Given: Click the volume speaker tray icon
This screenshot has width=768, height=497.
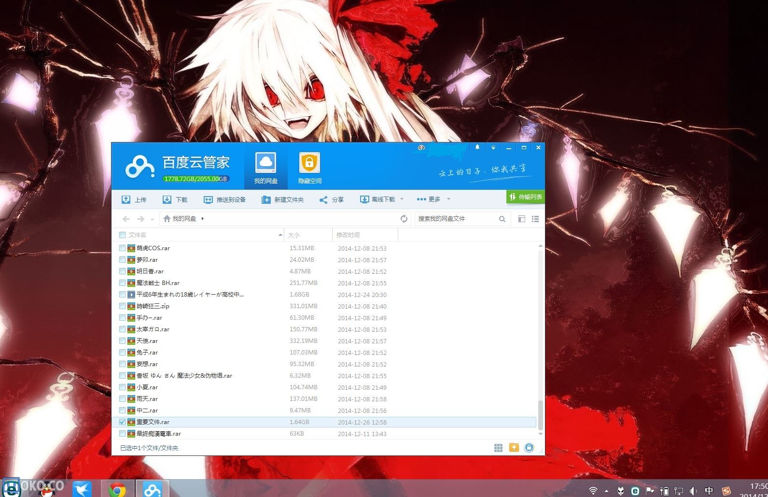Looking at the screenshot, I should 693,491.
